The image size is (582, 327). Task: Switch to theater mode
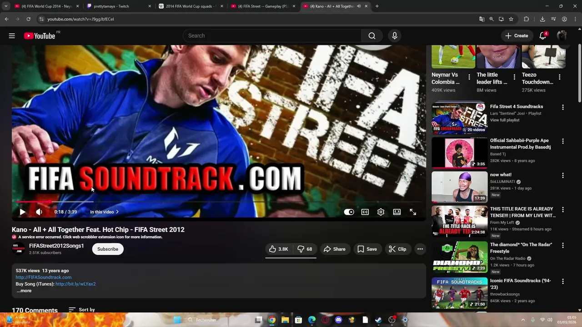(397, 212)
